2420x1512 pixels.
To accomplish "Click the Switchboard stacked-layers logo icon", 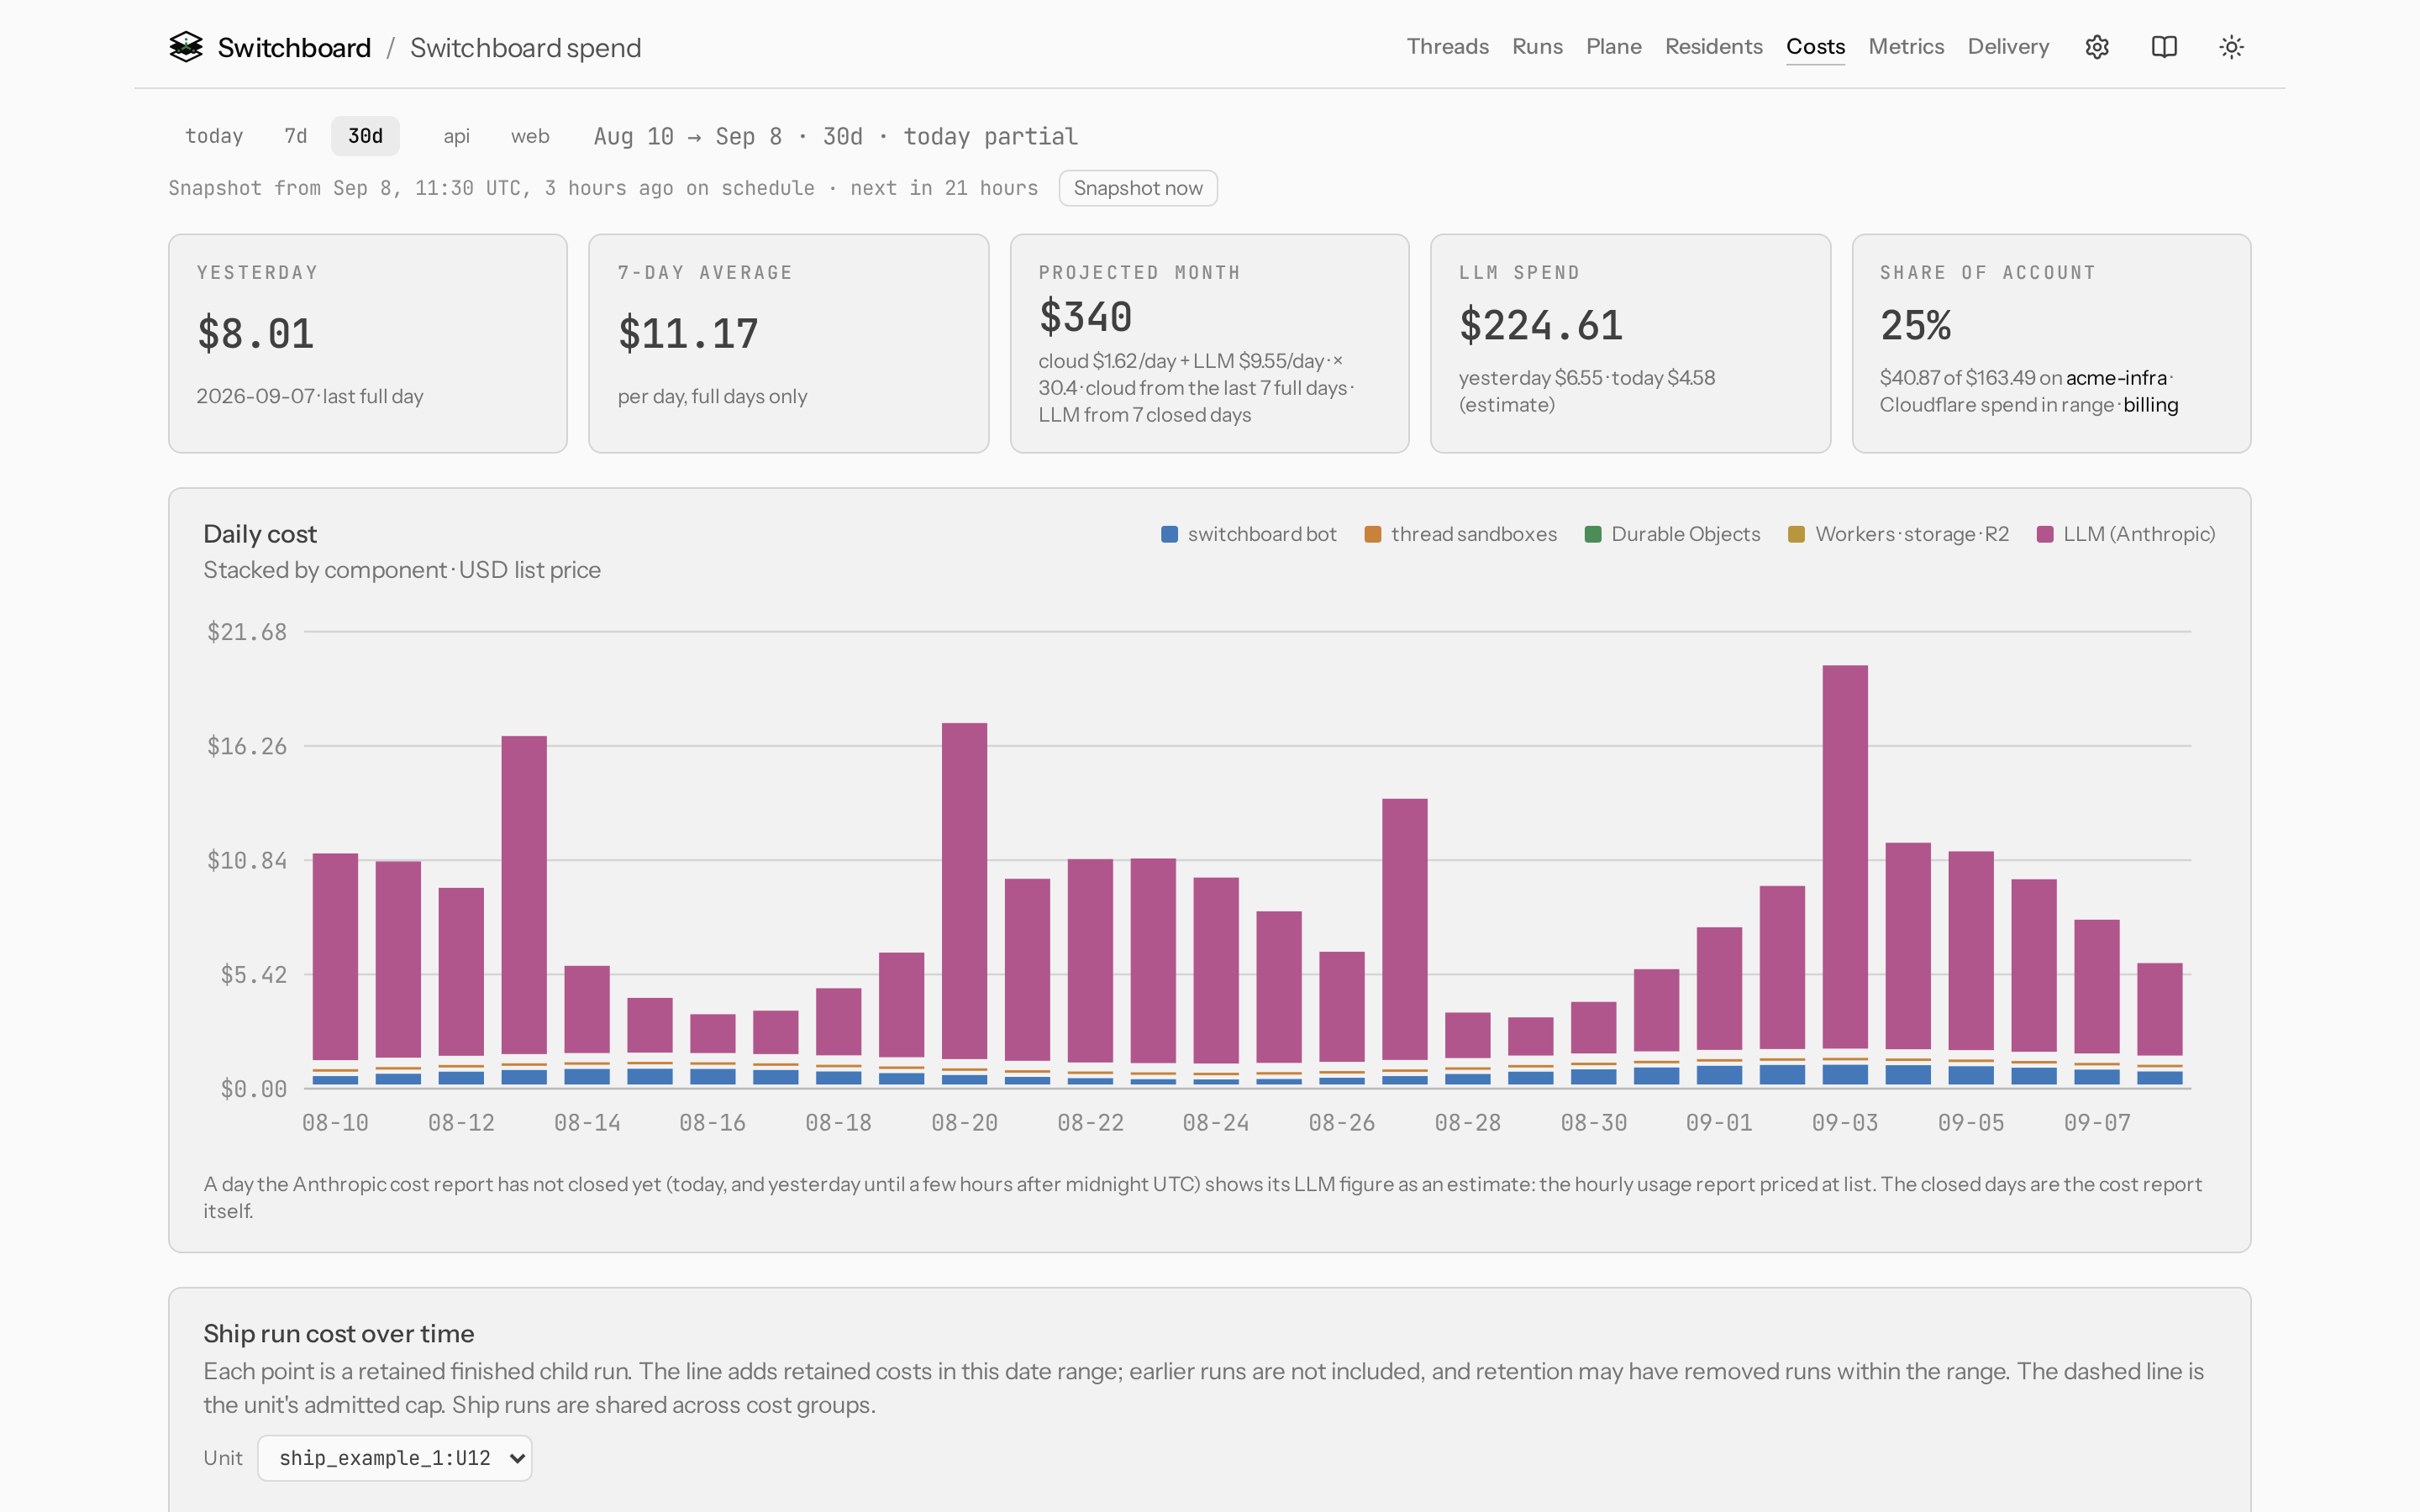I will tap(186, 47).
